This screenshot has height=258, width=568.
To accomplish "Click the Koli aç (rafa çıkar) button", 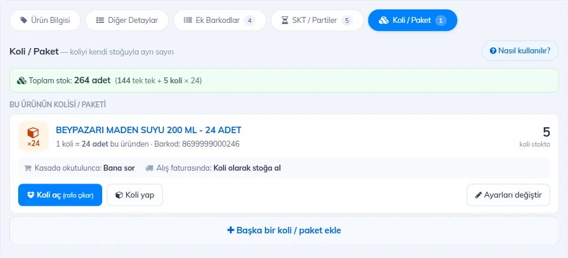I will coord(60,195).
